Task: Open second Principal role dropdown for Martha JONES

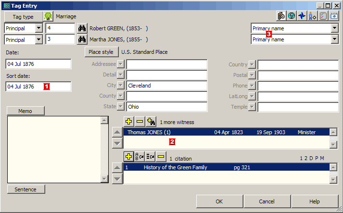Action: point(38,39)
